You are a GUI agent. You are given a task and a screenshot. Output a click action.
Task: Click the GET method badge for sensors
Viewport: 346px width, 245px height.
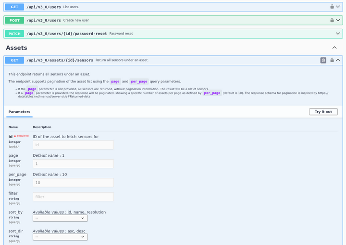point(14,60)
